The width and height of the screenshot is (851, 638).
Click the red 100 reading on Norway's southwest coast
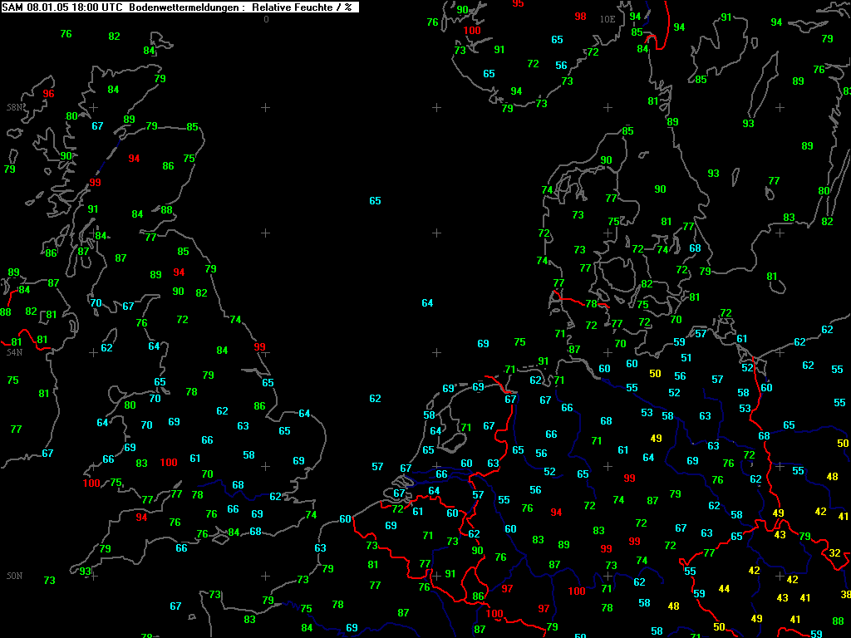click(472, 31)
